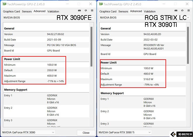The height and width of the screenshot is (137, 193).
Task: Click build date 2021-03-09
Action: click(54, 40)
